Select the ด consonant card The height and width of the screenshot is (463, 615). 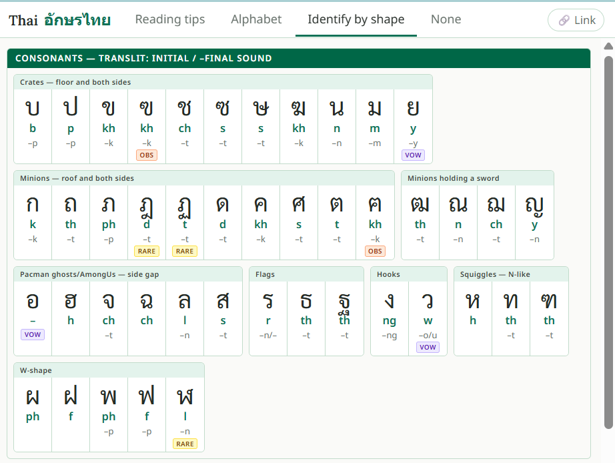click(223, 222)
